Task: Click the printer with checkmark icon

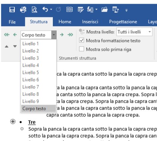Action: click(x=23, y=9)
